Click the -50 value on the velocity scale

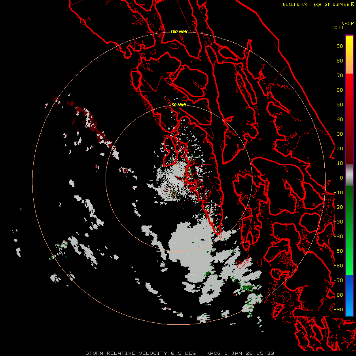[x=338, y=251]
